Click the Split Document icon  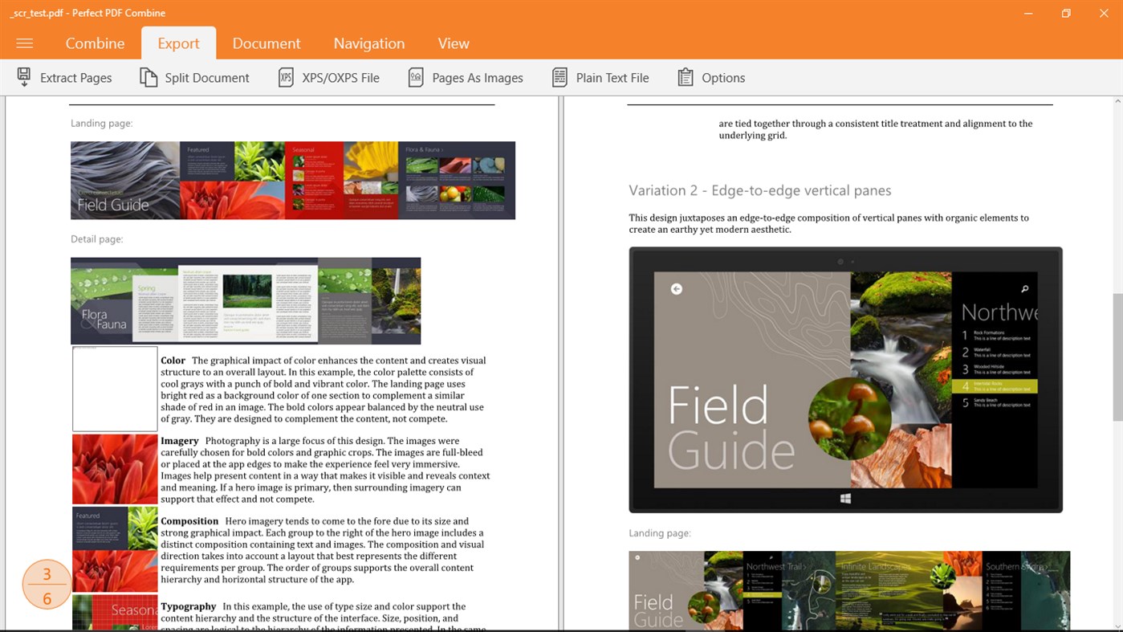pos(147,77)
